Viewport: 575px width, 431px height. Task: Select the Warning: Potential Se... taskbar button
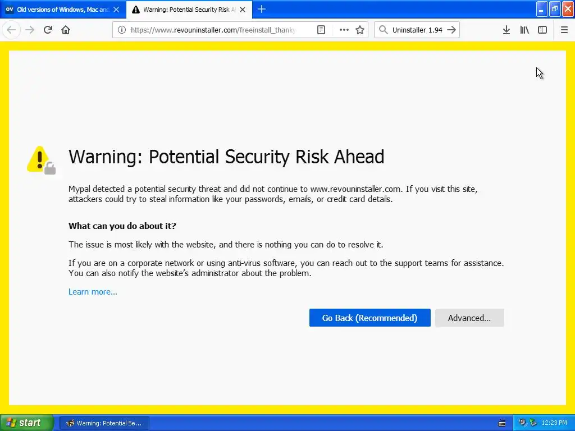pyautogui.click(x=104, y=423)
